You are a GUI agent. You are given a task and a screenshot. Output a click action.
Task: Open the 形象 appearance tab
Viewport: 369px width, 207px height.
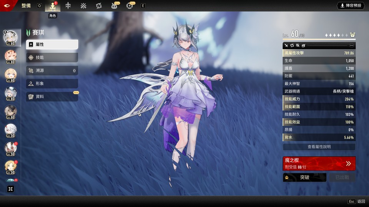tap(52, 84)
